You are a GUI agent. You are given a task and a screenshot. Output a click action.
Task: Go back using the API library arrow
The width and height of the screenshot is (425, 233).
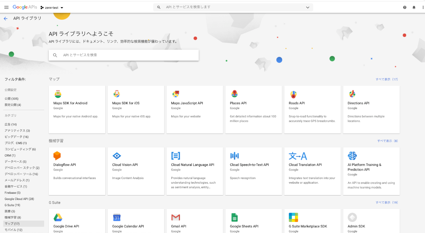[6, 19]
